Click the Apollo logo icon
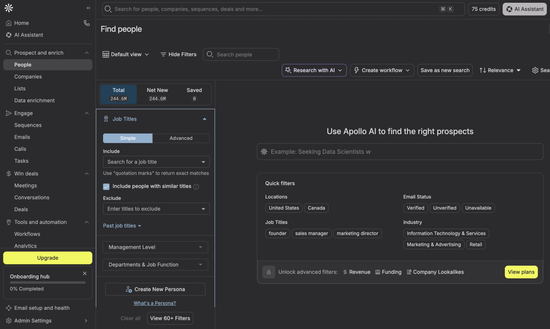550x329 pixels. [9, 8]
